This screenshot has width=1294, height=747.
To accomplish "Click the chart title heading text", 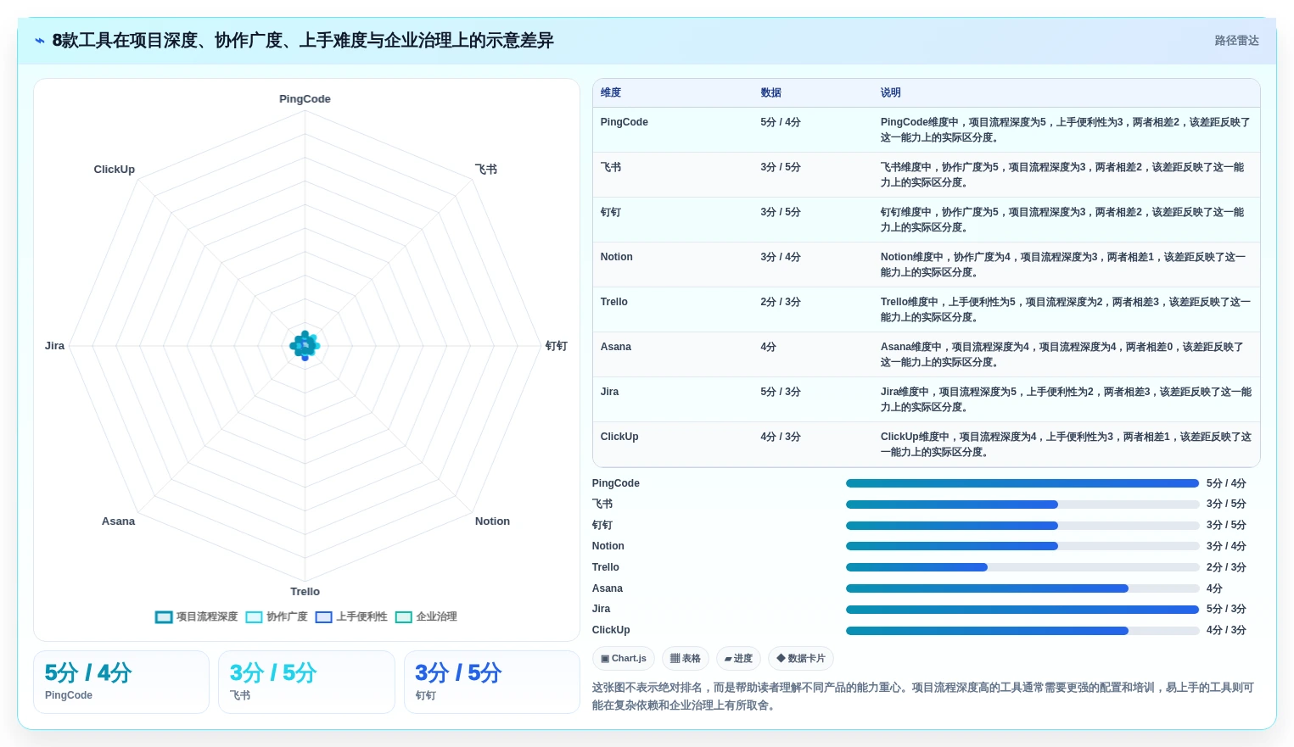I will point(303,41).
